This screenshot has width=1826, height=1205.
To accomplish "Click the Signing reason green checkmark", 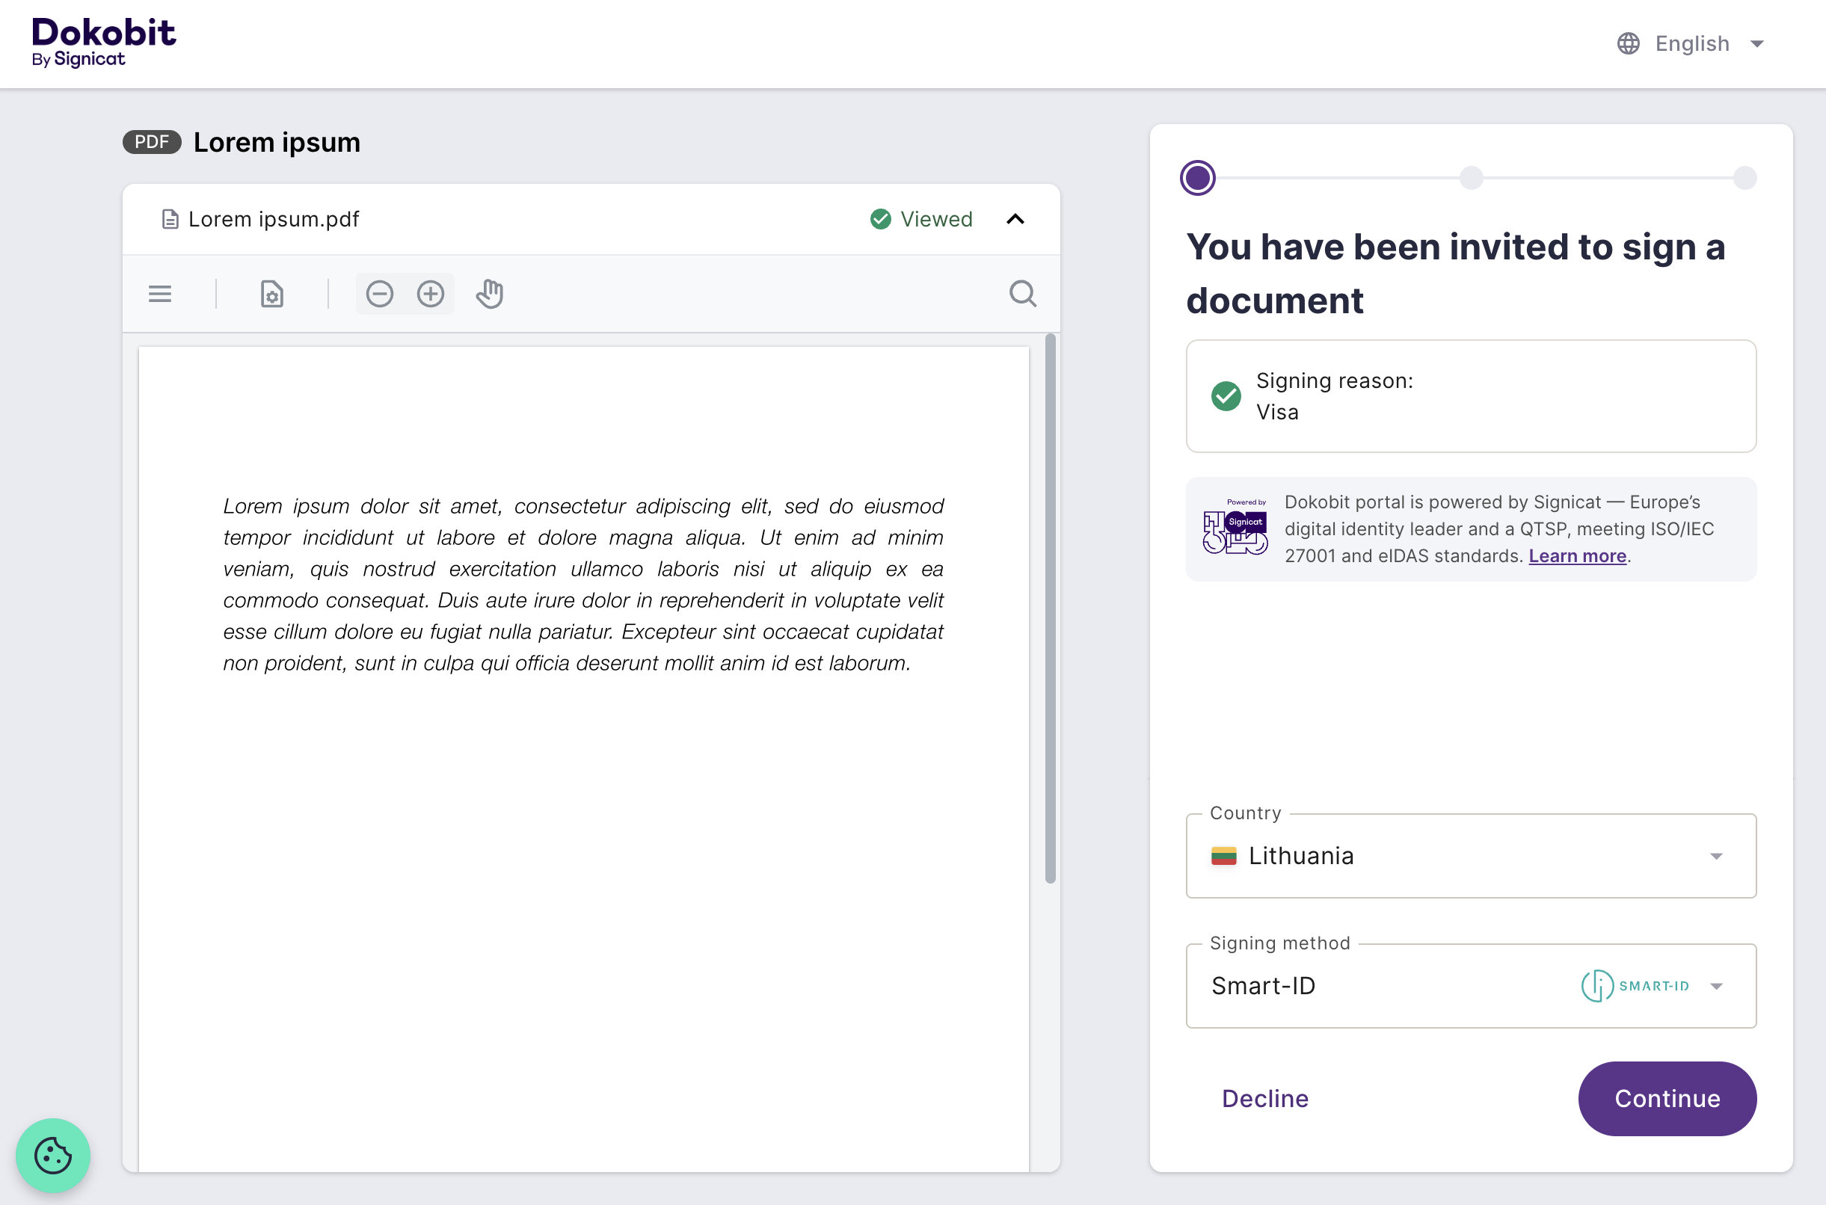I will tap(1226, 396).
